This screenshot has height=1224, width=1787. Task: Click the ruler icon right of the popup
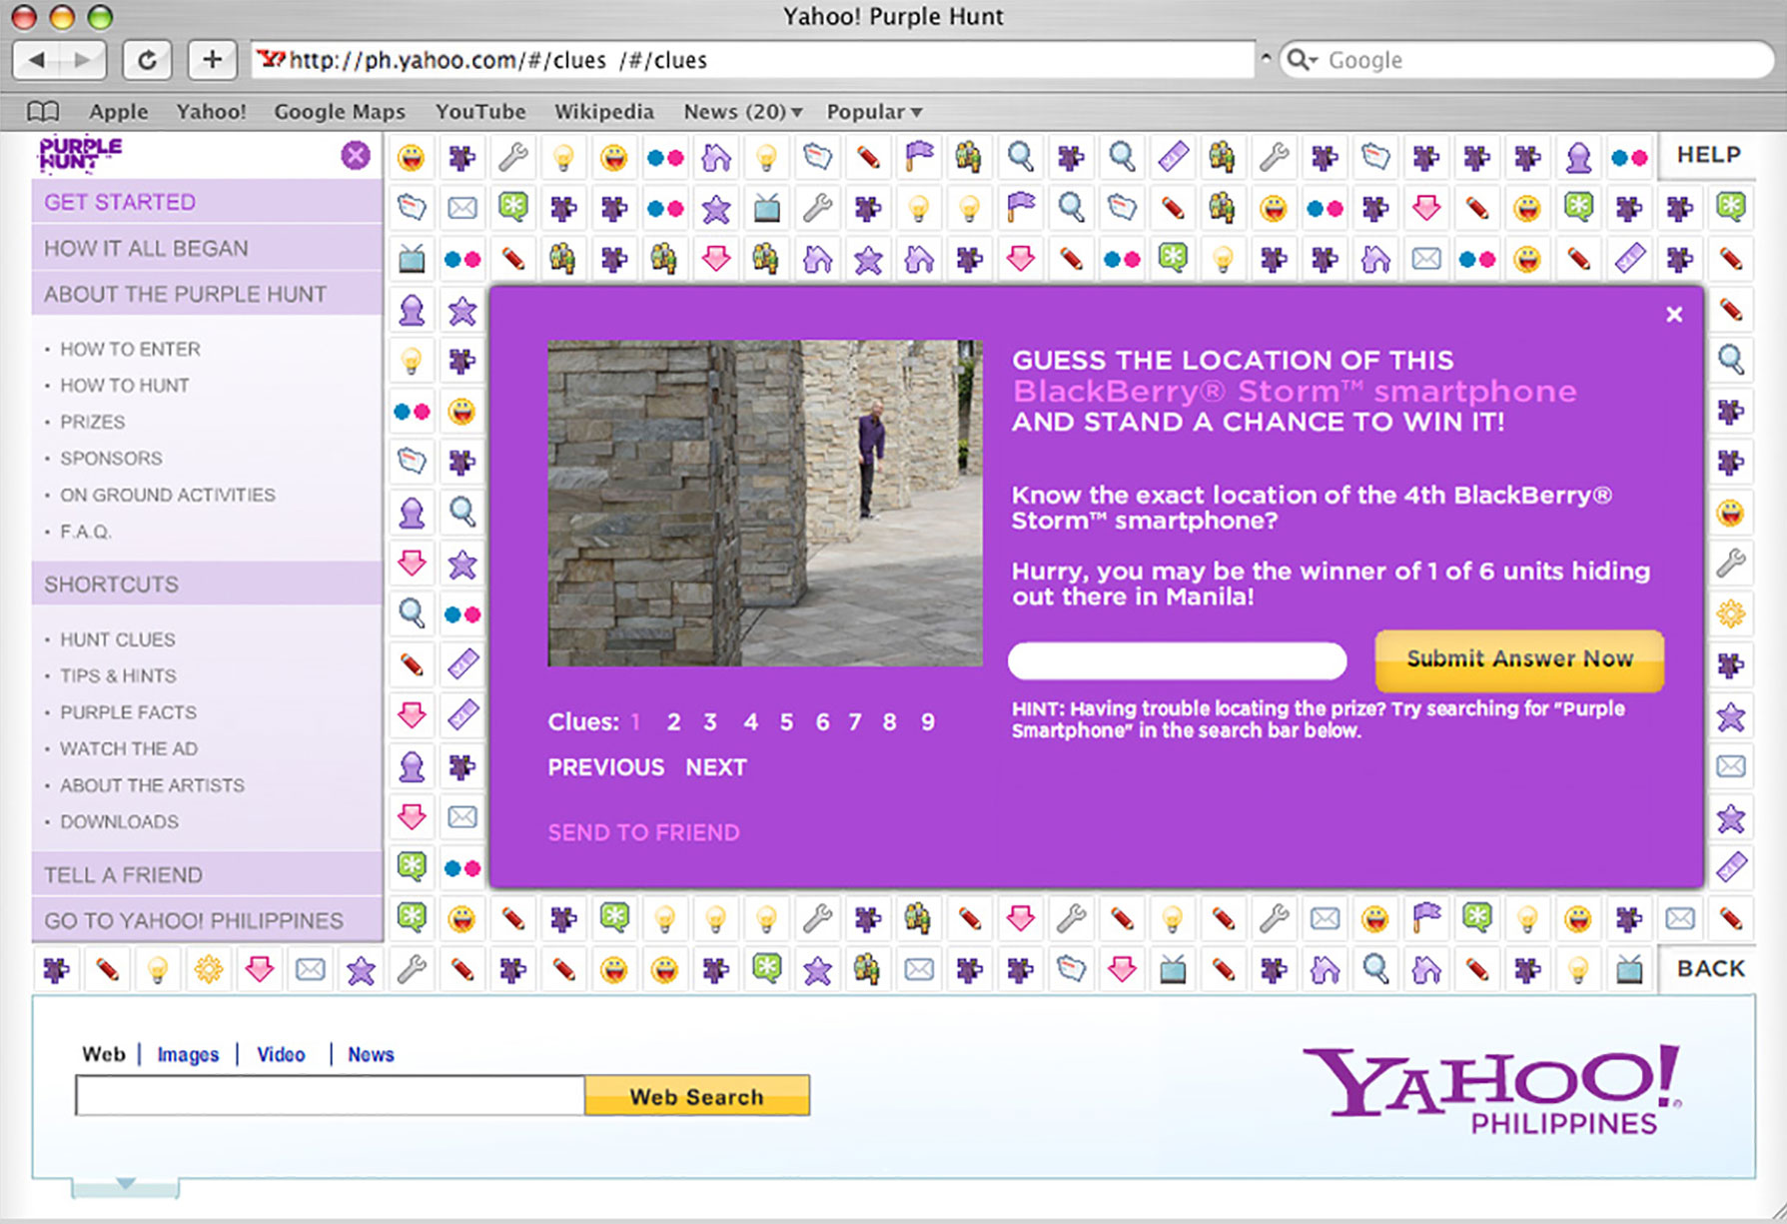point(1730,866)
